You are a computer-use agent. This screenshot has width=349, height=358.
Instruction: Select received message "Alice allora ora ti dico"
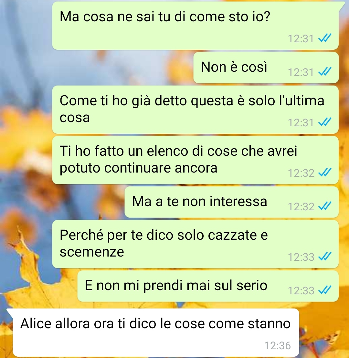[x=156, y=332]
